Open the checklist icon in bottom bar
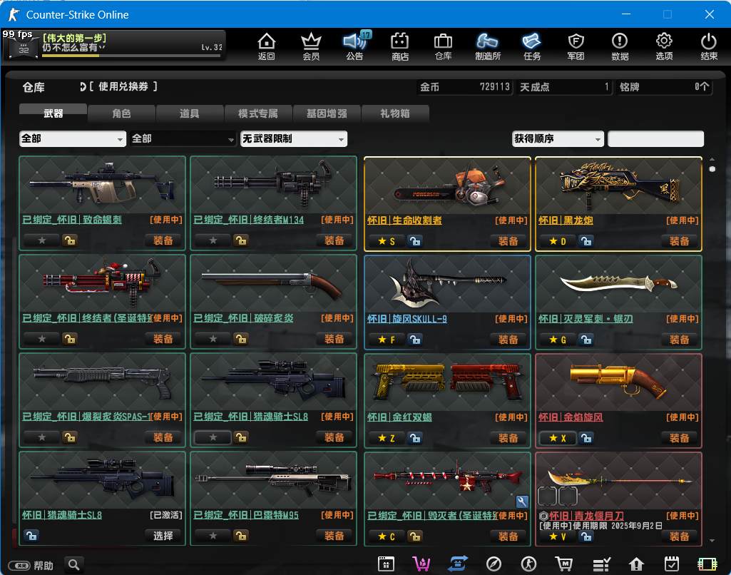This screenshot has width=731, height=575. click(x=601, y=564)
